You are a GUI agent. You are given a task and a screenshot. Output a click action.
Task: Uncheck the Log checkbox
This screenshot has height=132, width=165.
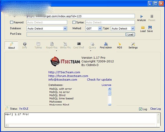pyautogui.click(x=141, y=109)
